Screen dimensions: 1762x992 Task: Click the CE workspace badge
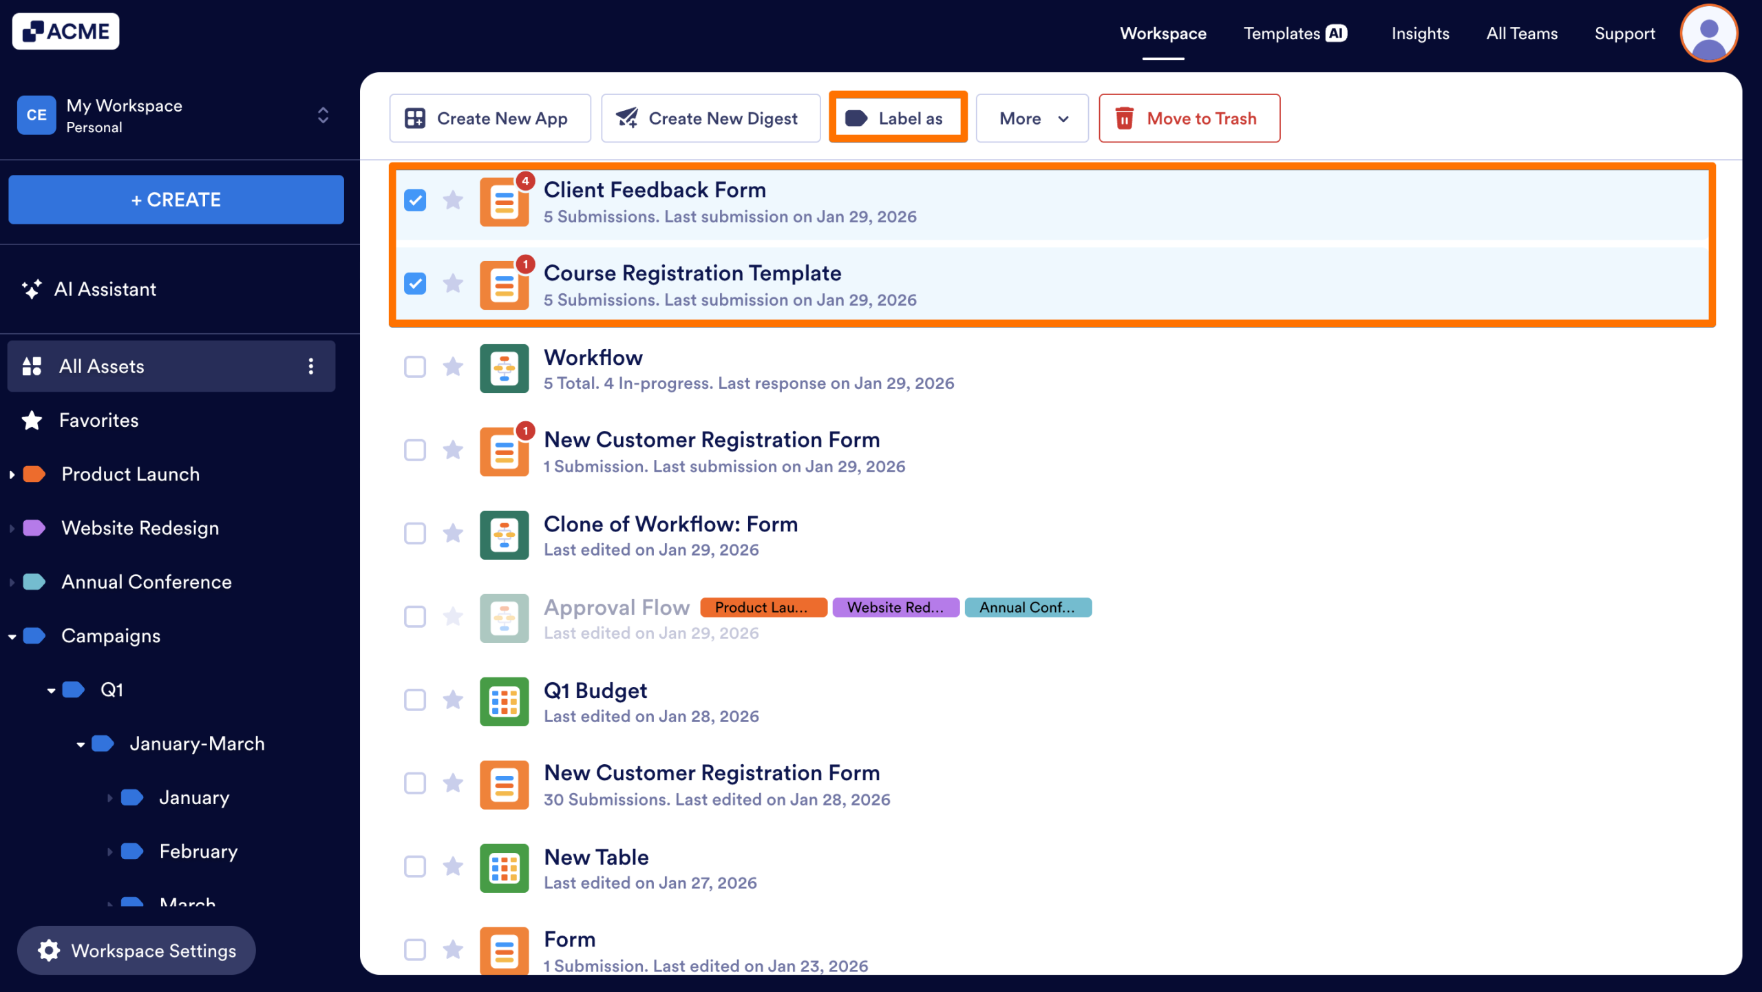(36, 115)
